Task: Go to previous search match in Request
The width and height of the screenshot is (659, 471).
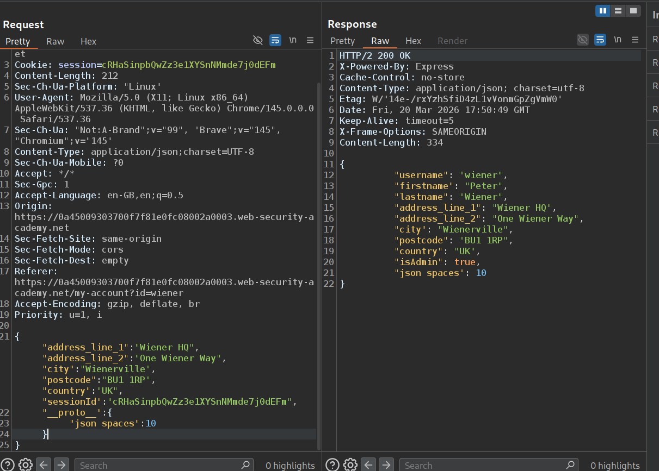Action: tap(44, 465)
